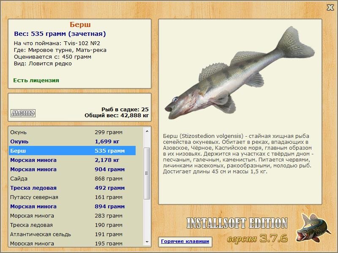Close the fish info window with X
This screenshot has height=253, width=338.
pyautogui.click(x=330, y=8)
